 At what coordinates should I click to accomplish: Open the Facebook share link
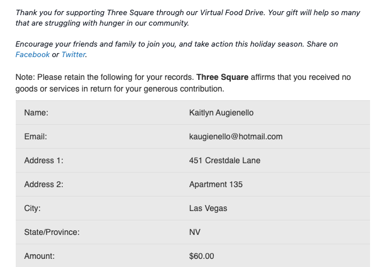(33, 55)
